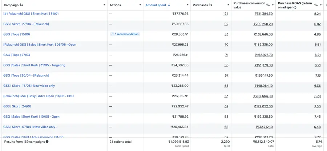Click the purchases count 70
This screenshot has height=151, width=327.
(x=226, y=45)
